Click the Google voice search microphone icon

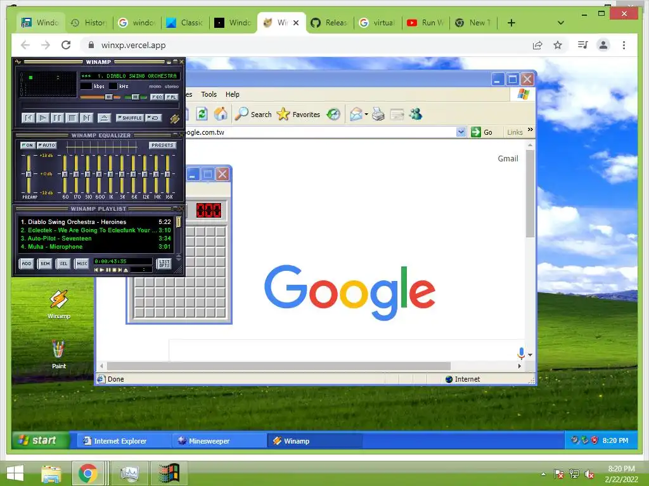click(521, 353)
